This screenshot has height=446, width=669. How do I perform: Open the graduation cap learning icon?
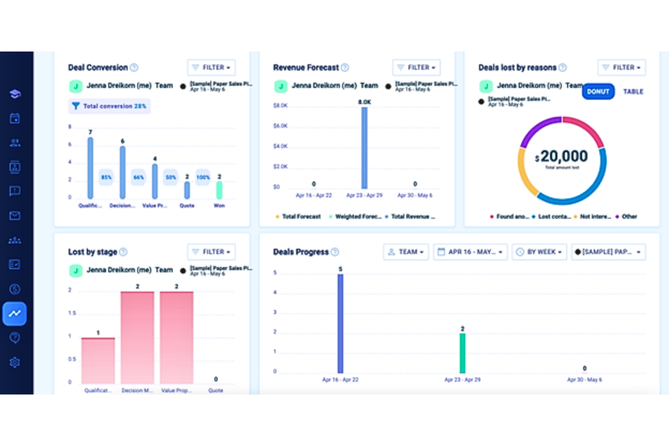pyautogui.click(x=15, y=93)
